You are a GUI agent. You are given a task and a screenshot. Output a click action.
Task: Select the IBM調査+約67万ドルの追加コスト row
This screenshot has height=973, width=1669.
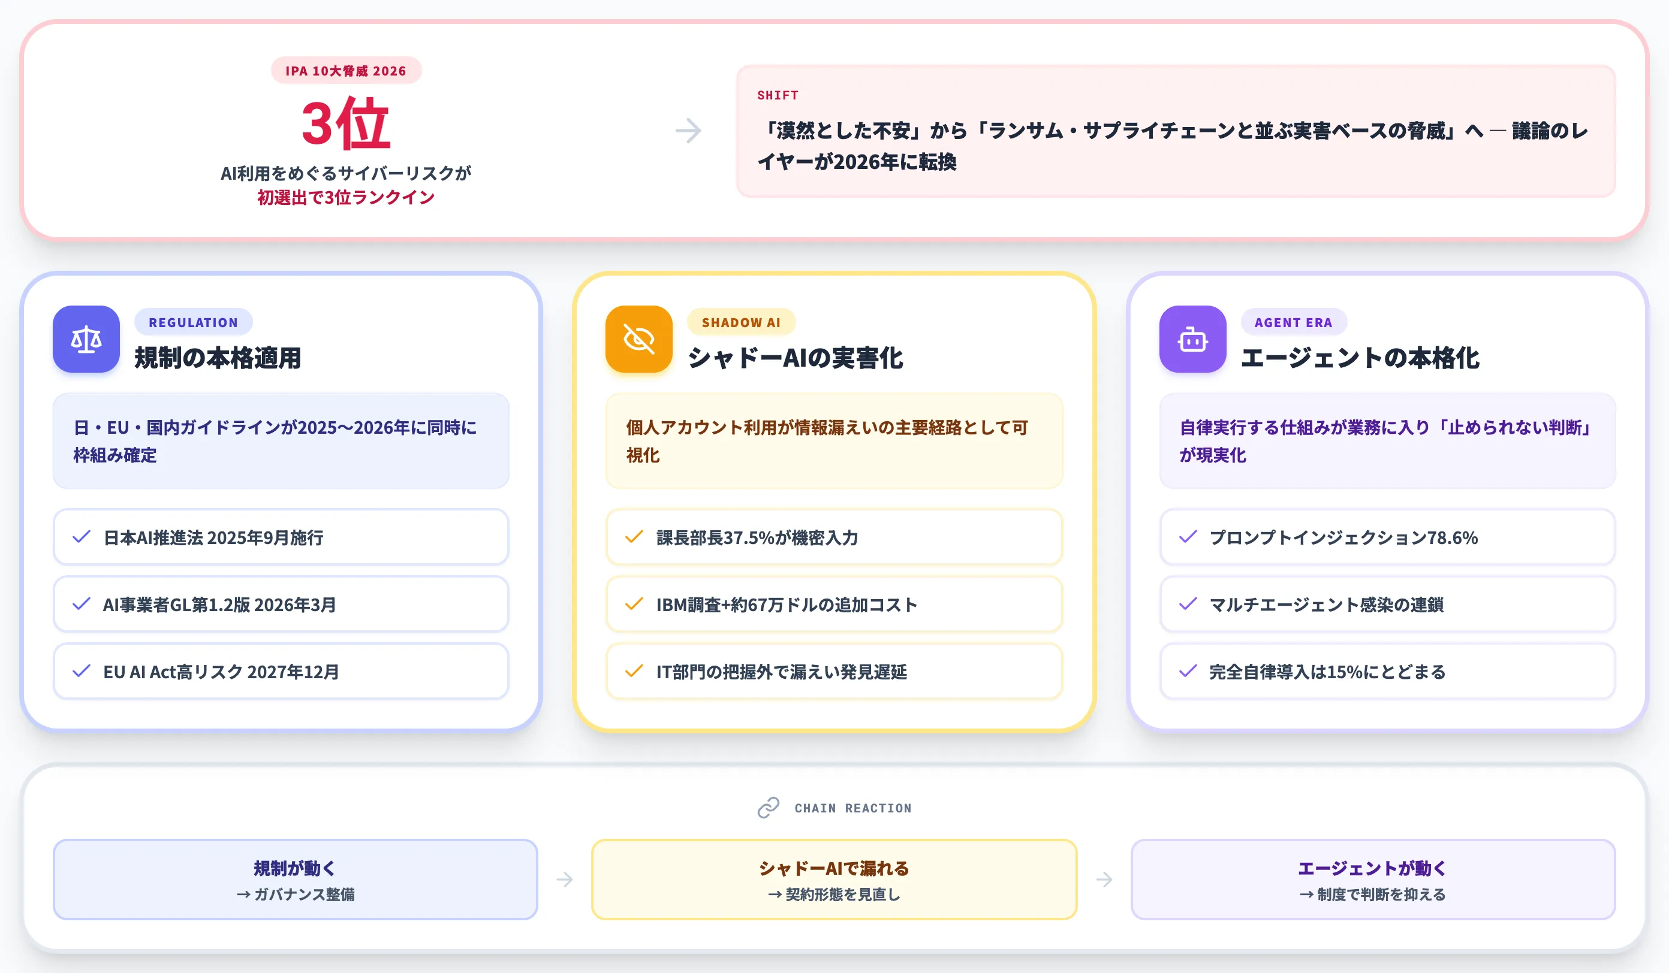[834, 604]
